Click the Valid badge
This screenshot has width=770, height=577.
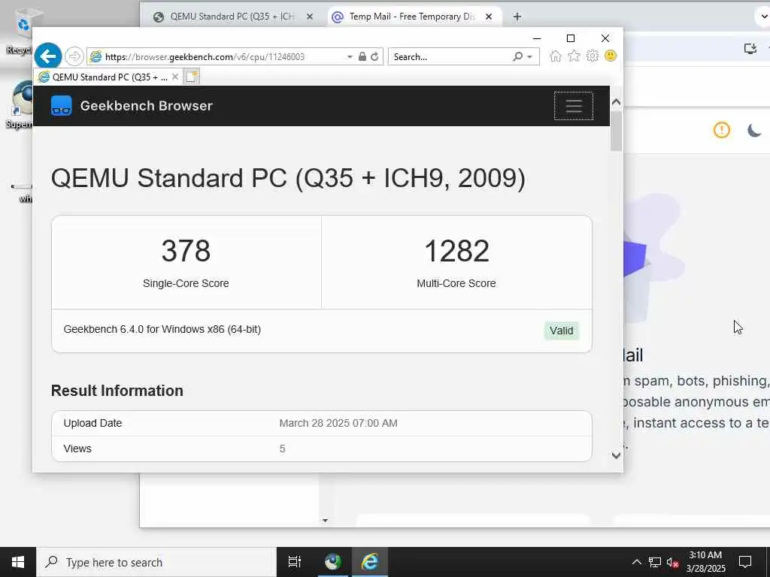pos(561,331)
